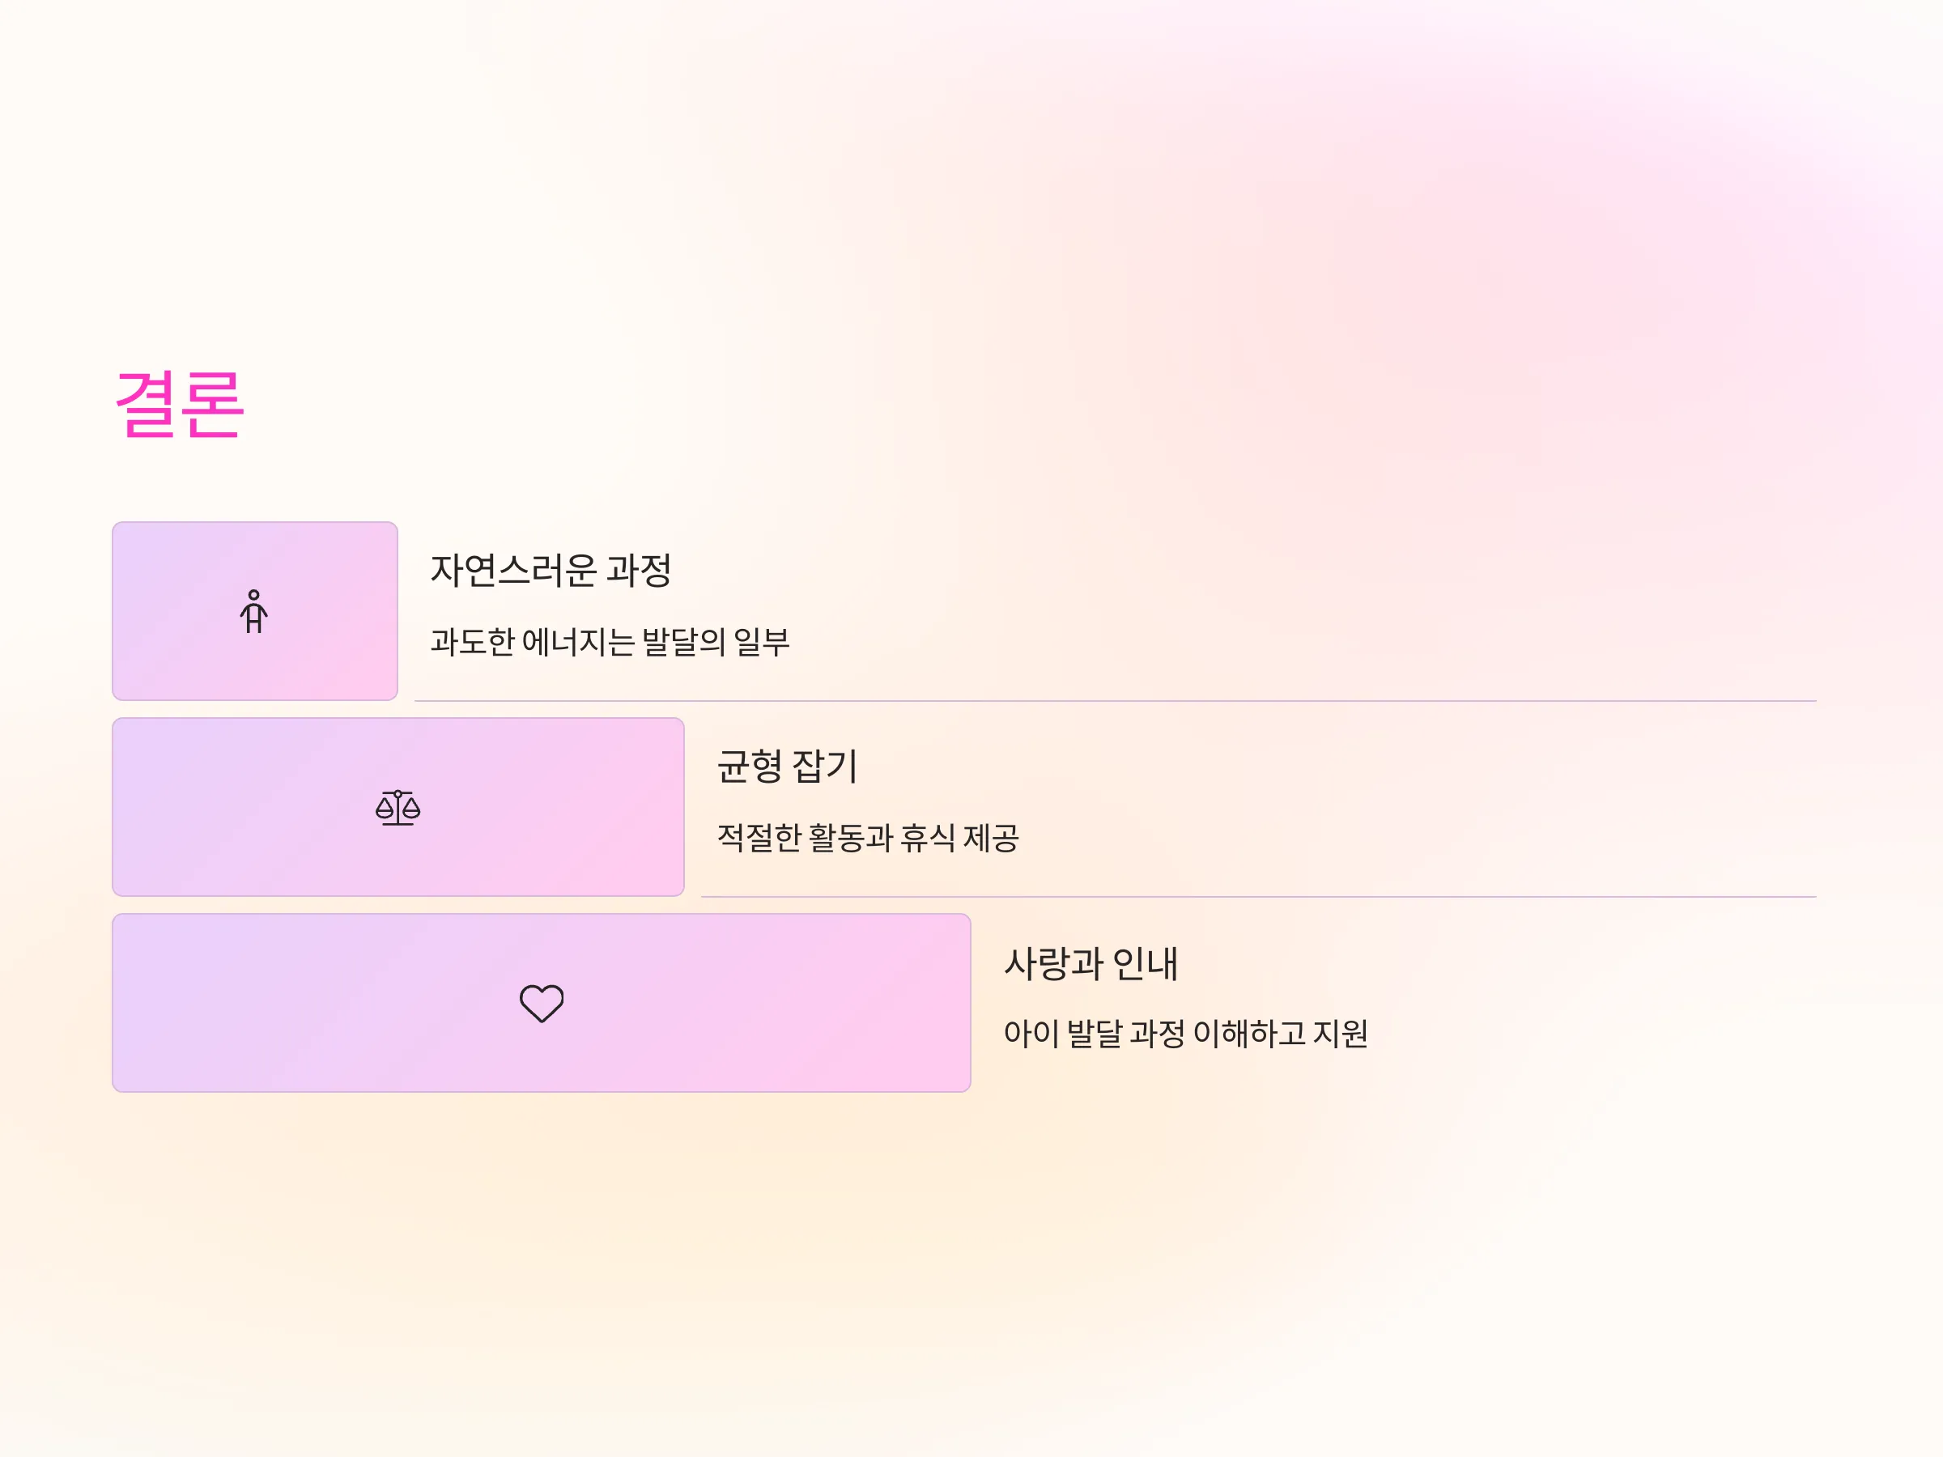
Task: Select the standing child person icon
Action: coord(254,611)
